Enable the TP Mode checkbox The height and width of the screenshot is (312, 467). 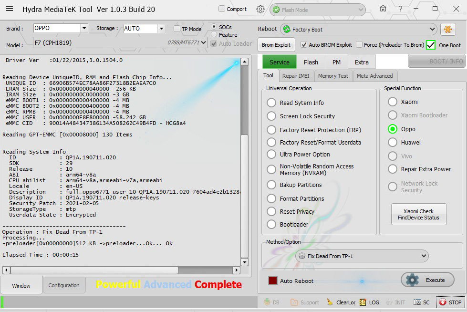(x=177, y=29)
